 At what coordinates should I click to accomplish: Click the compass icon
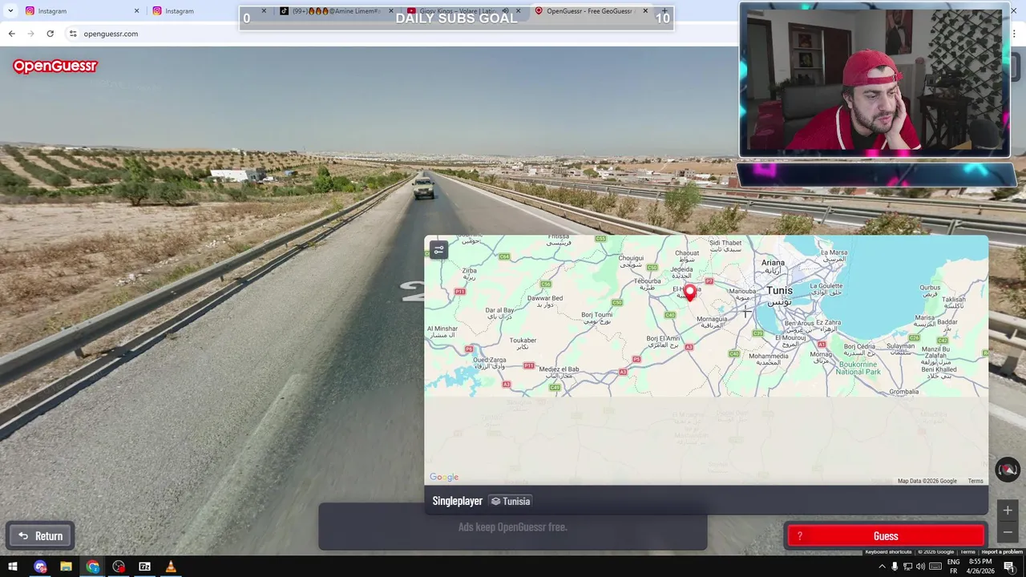click(x=1008, y=470)
